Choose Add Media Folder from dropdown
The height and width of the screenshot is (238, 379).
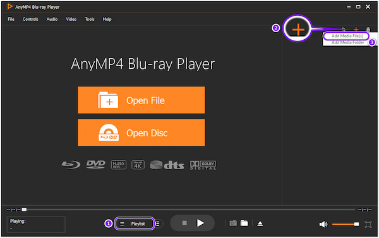point(347,42)
